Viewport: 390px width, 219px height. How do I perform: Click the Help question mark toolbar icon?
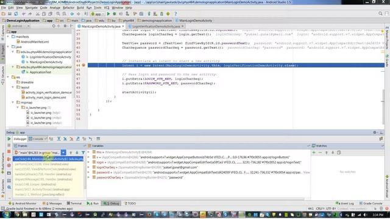coord(175,14)
